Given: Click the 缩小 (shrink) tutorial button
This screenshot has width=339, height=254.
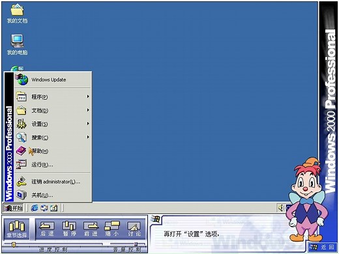Looking at the screenshot, I should tap(112, 229).
